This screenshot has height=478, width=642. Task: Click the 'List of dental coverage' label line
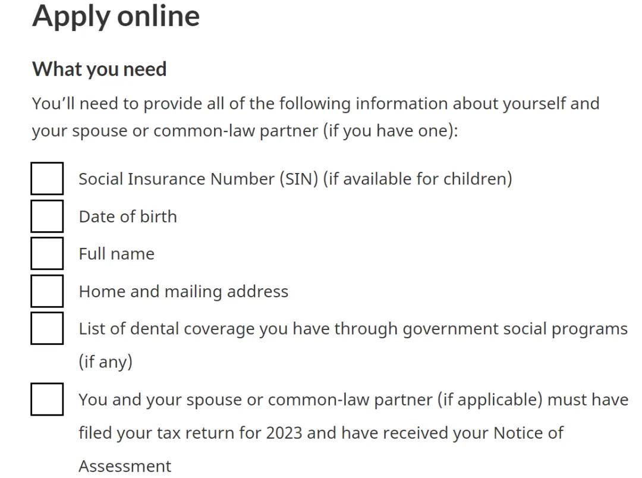tap(353, 329)
